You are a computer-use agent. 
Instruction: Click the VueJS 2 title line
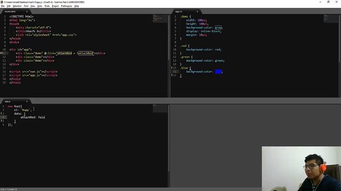click(33, 31)
